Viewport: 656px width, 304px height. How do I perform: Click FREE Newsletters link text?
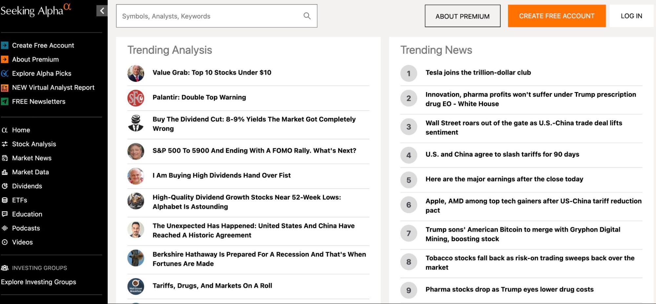[39, 102]
